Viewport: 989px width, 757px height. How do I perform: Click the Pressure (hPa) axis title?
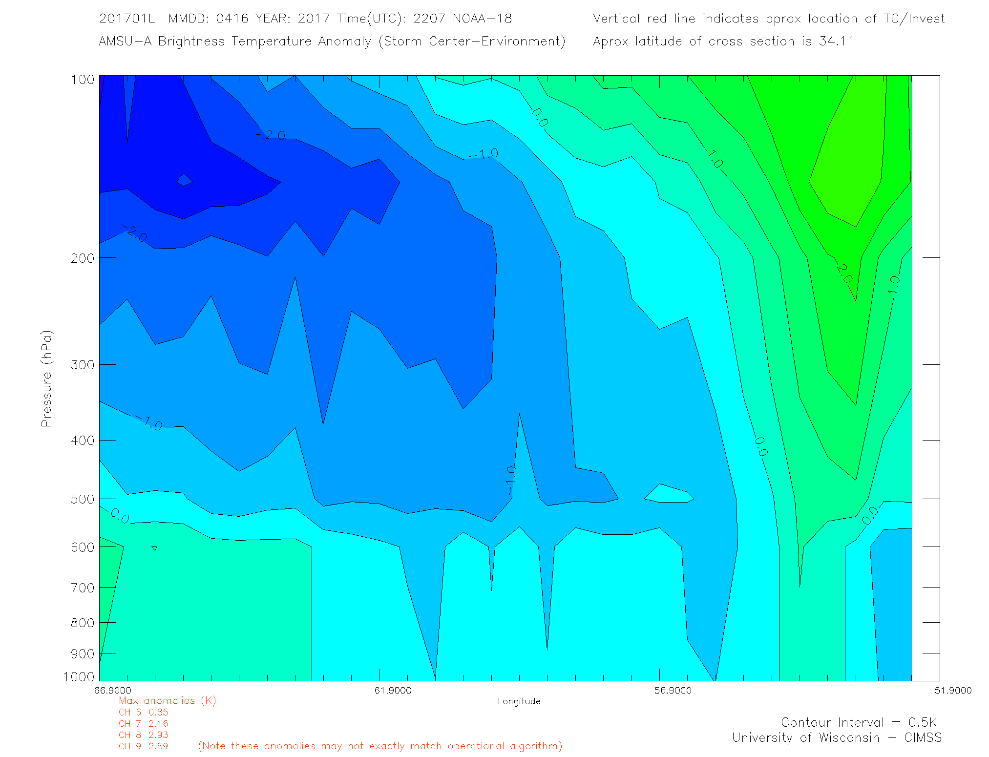click(46, 379)
